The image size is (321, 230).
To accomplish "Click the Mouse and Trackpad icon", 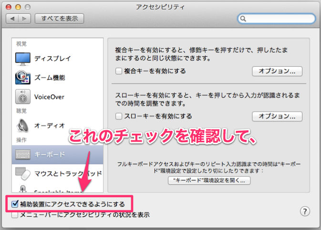I will tap(23, 174).
